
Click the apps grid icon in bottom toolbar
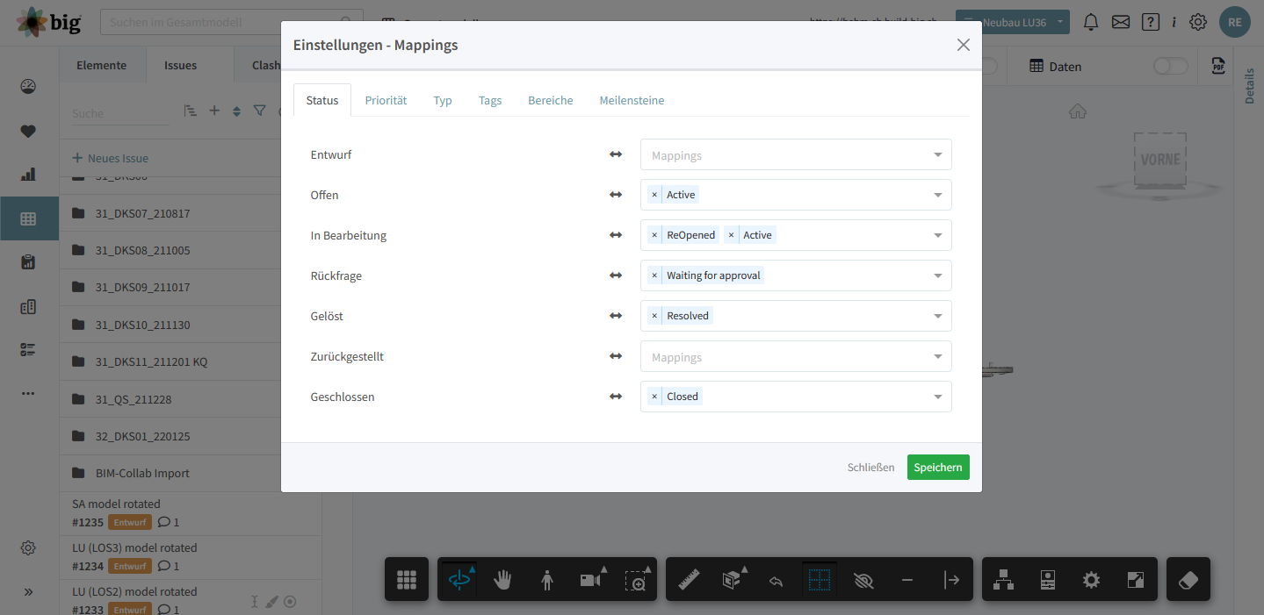click(406, 579)
